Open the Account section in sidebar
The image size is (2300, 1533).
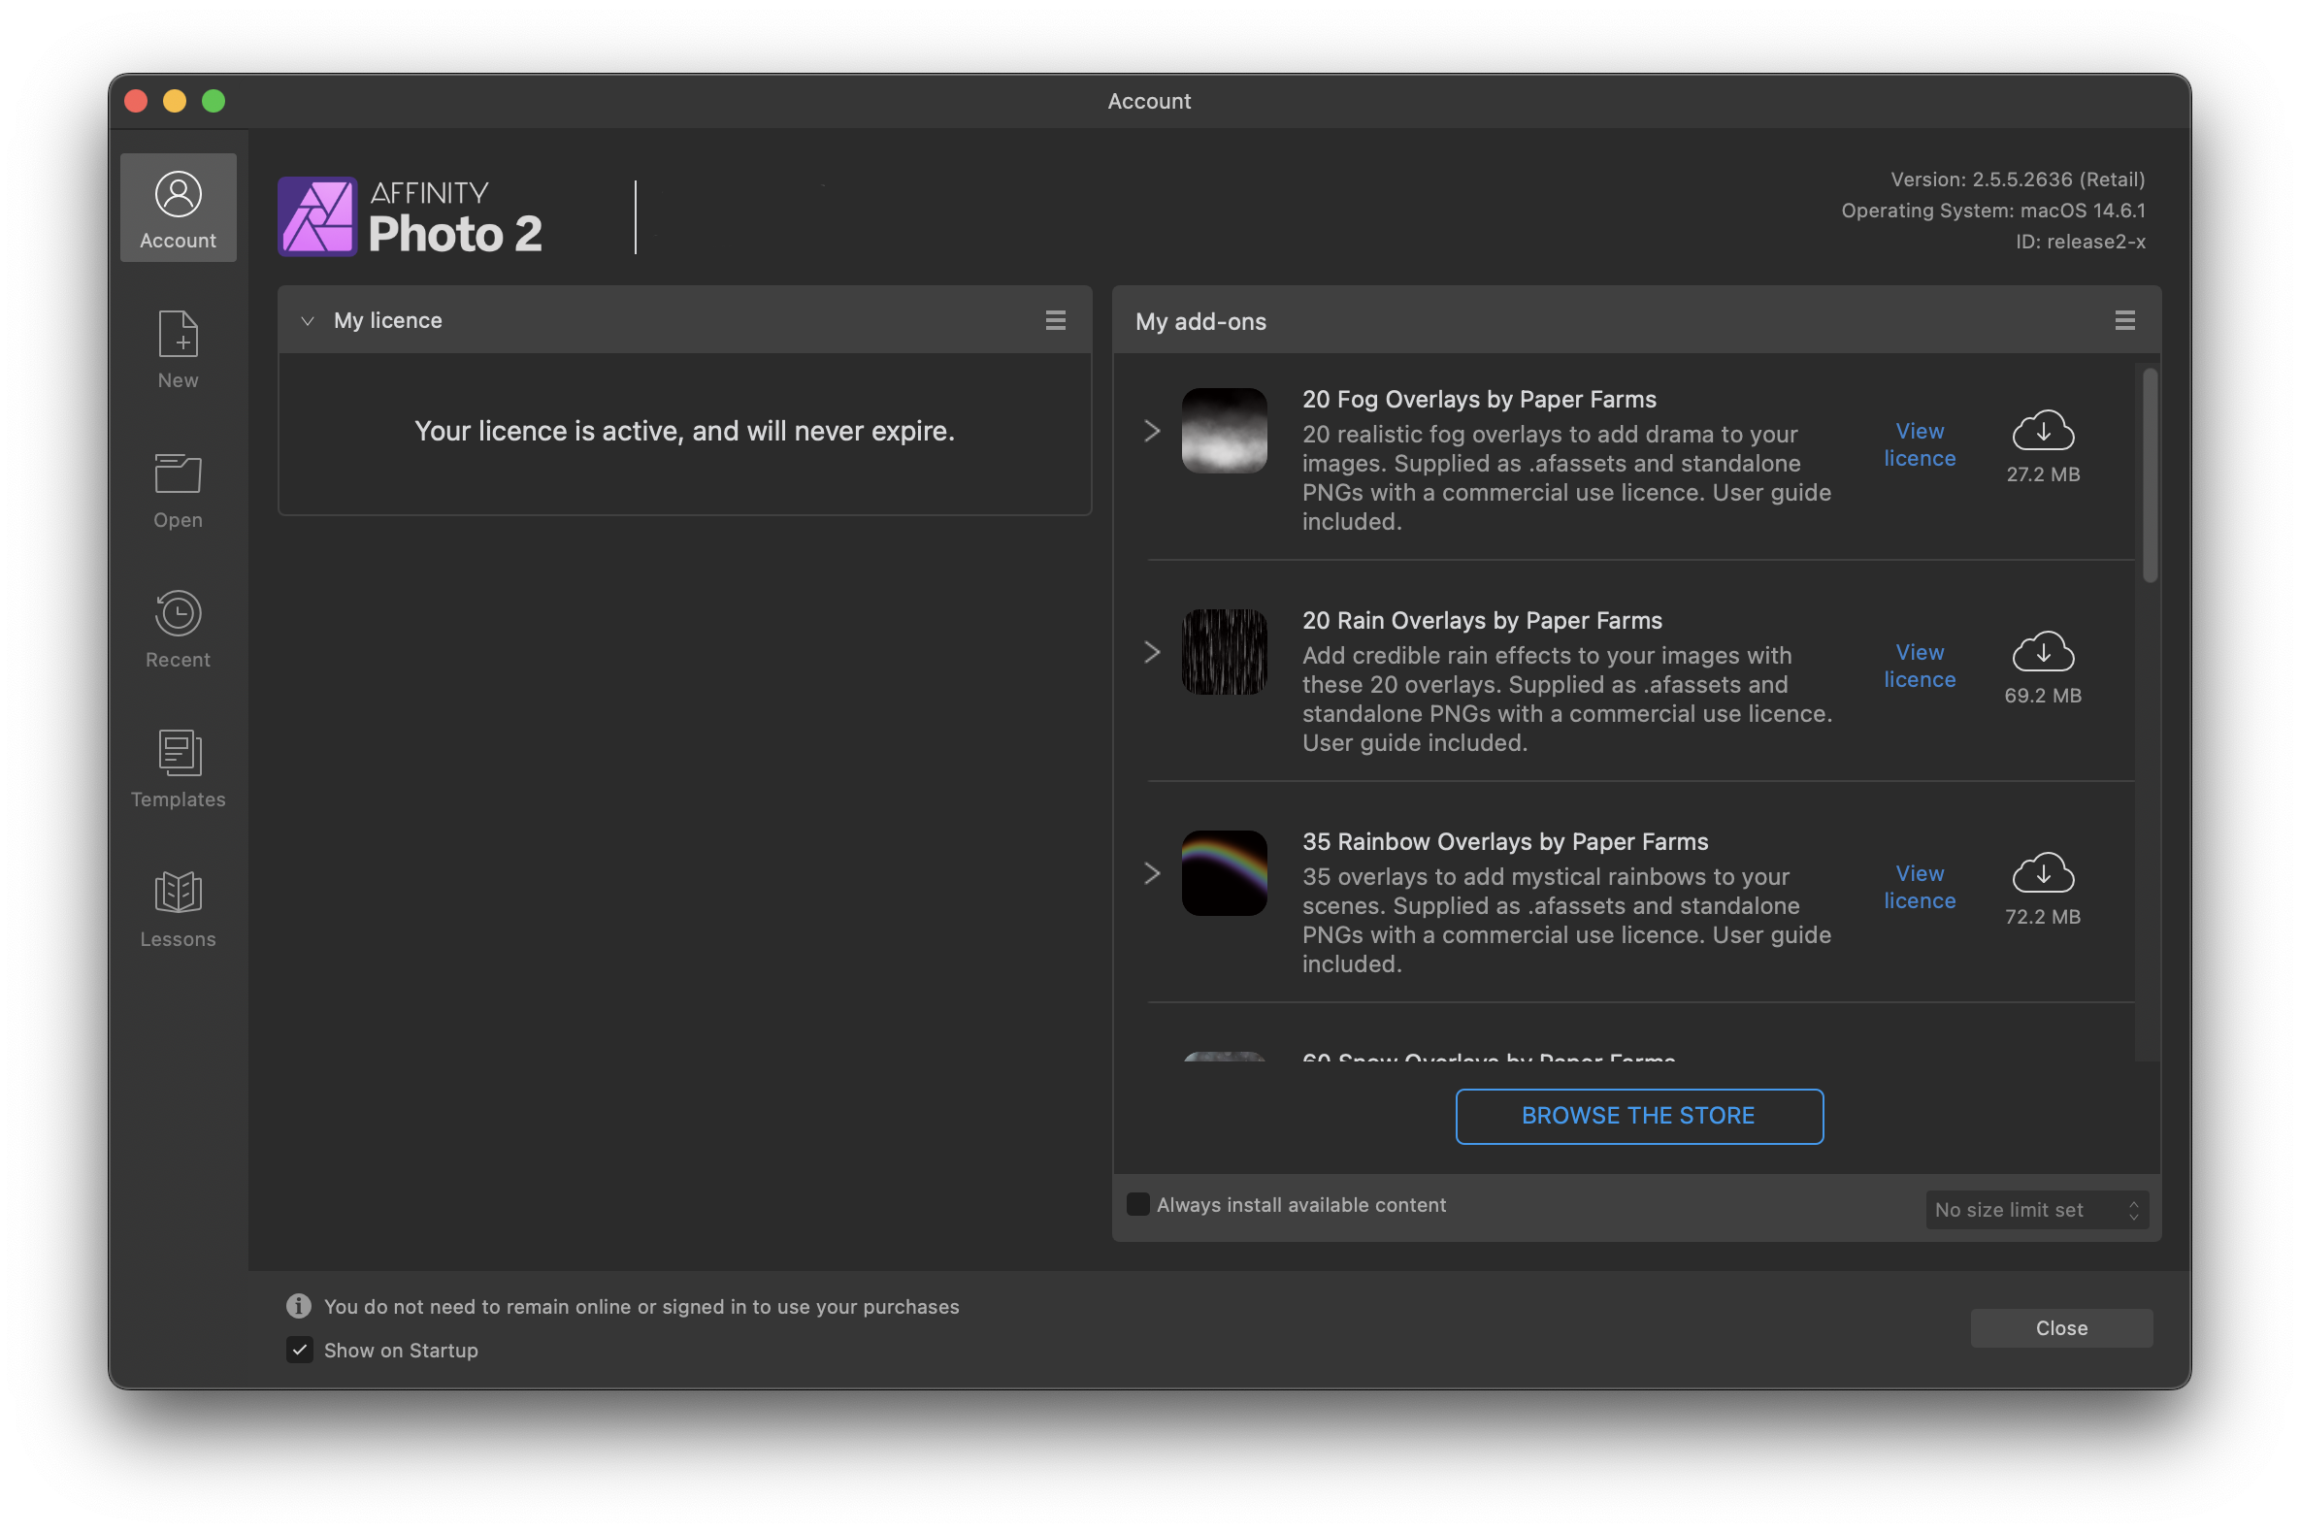coord(178,208)
